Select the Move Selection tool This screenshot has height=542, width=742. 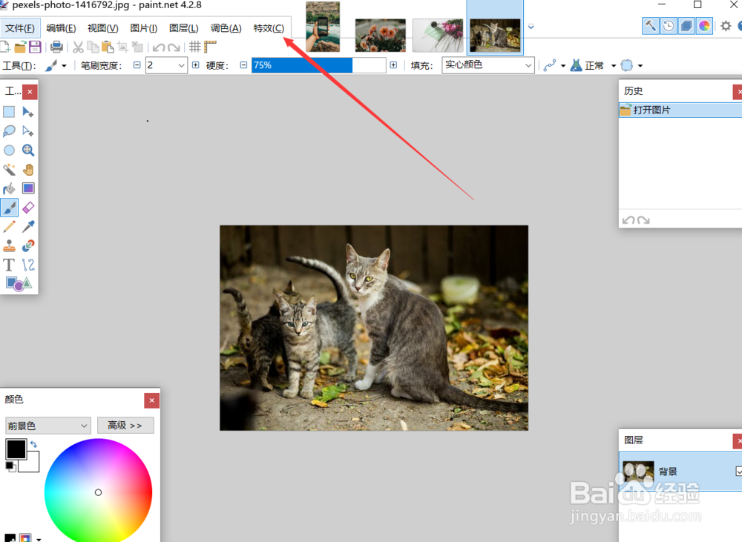coord(28,131)
